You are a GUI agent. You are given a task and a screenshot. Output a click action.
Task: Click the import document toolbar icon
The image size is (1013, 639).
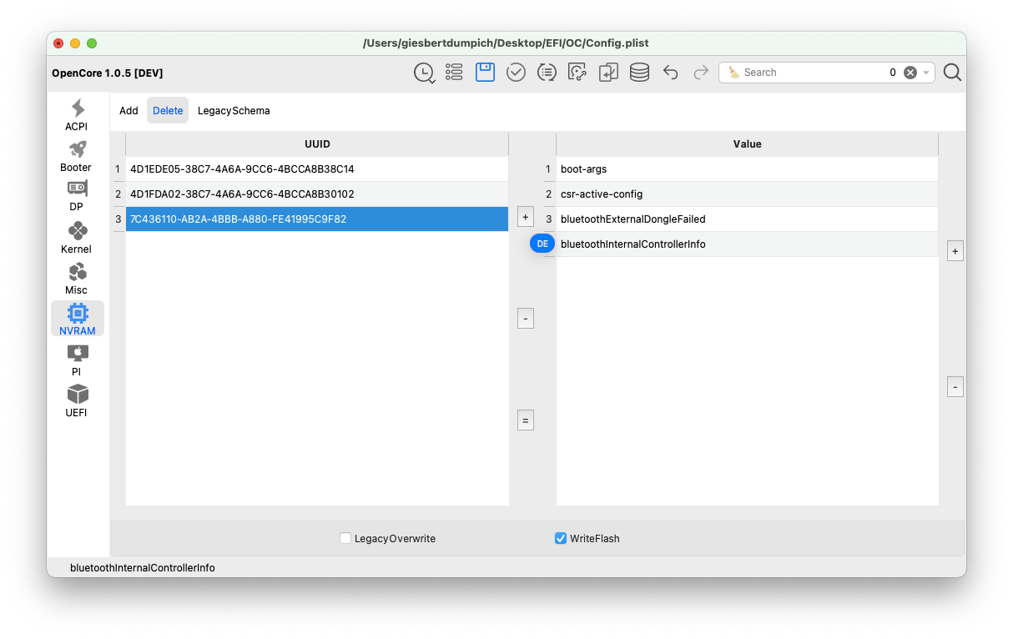pos(608,73)
